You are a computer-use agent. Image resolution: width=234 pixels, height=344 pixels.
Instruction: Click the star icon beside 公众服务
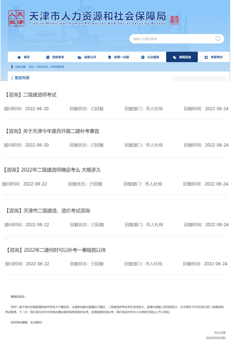point(143,57)
